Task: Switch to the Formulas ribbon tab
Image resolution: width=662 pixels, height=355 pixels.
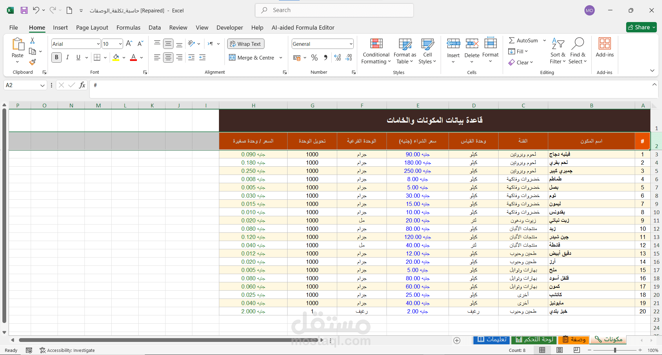Action: [128, 28]
